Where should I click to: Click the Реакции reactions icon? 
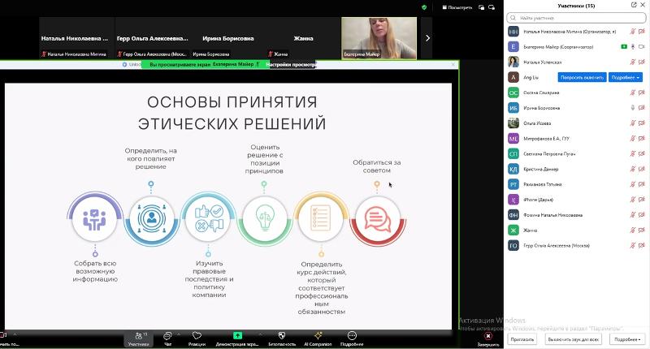click(197, 337)
